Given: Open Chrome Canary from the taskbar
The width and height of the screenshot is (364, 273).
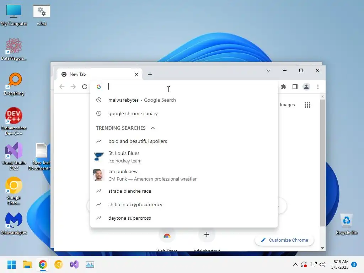Looking at the screenshot, I should [59, 264].
